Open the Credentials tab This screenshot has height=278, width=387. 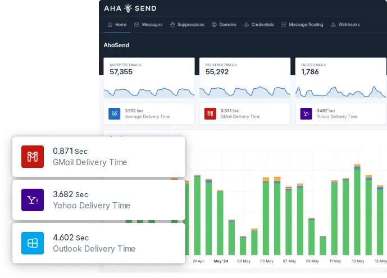click(259, 24)
